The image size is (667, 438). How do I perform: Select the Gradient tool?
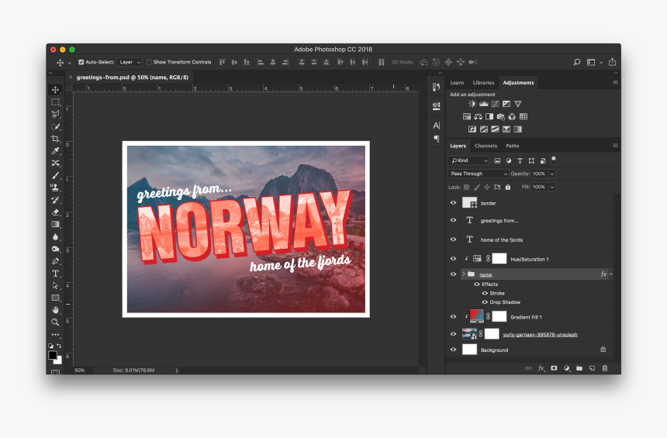(55, 224)
